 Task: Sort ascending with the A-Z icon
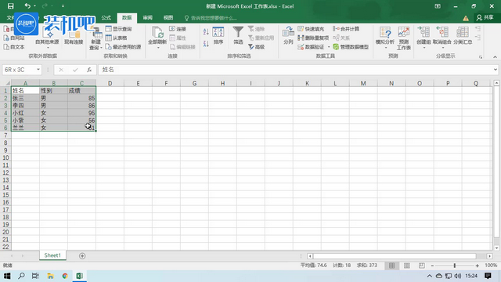click(x=206, y=31)
